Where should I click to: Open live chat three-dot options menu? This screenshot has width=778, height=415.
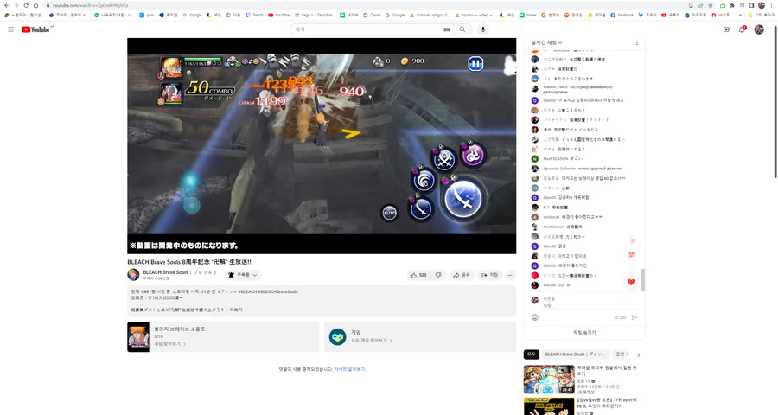636,42
